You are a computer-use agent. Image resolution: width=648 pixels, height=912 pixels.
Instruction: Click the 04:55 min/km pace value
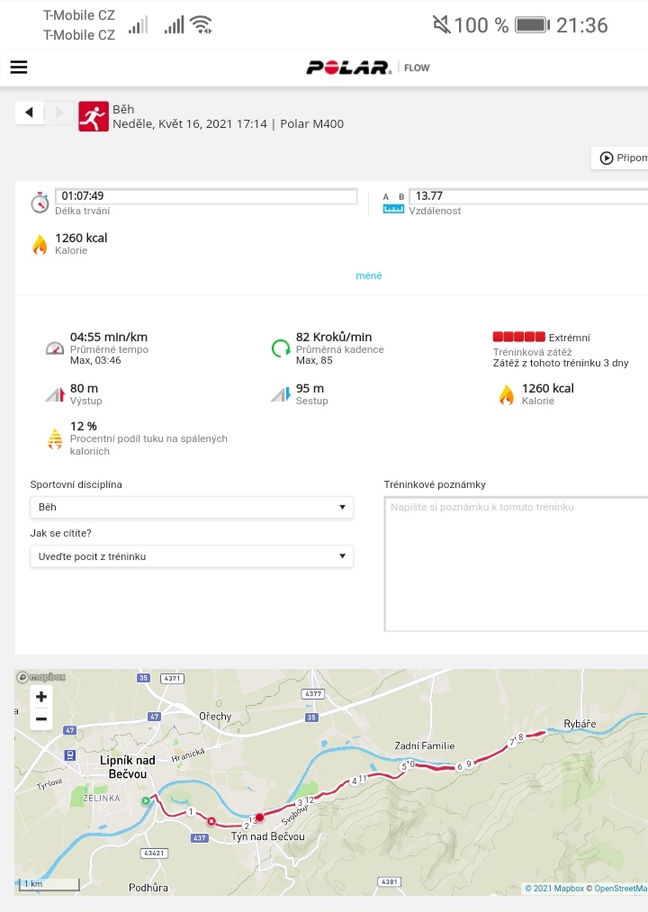[x=109, y=337]
